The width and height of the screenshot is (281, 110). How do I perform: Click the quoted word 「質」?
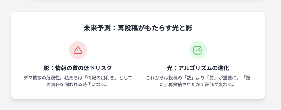click(212, 78)
